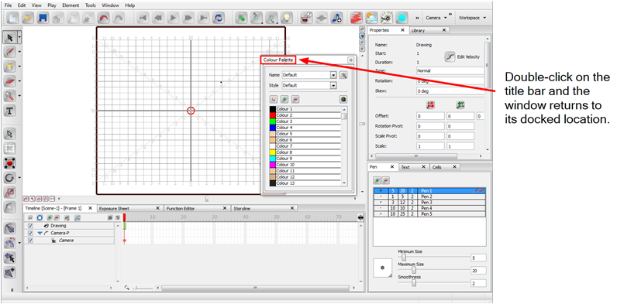The image size is (617, 304).
Task: Select the Pen 3 row in the pen list
Action: (429, 202)
